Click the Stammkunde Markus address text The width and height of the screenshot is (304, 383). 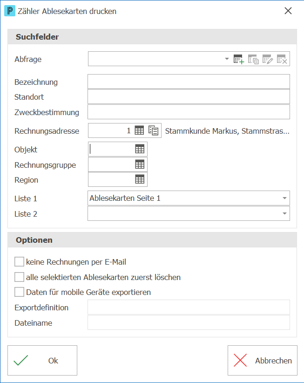click(x=227, y=131)
